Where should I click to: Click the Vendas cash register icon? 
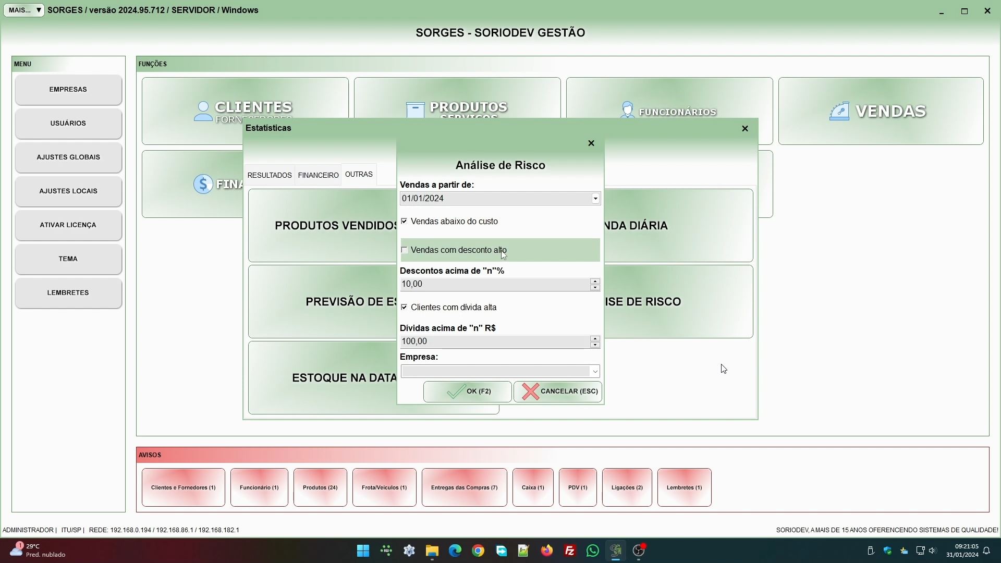tap(839, 111)
